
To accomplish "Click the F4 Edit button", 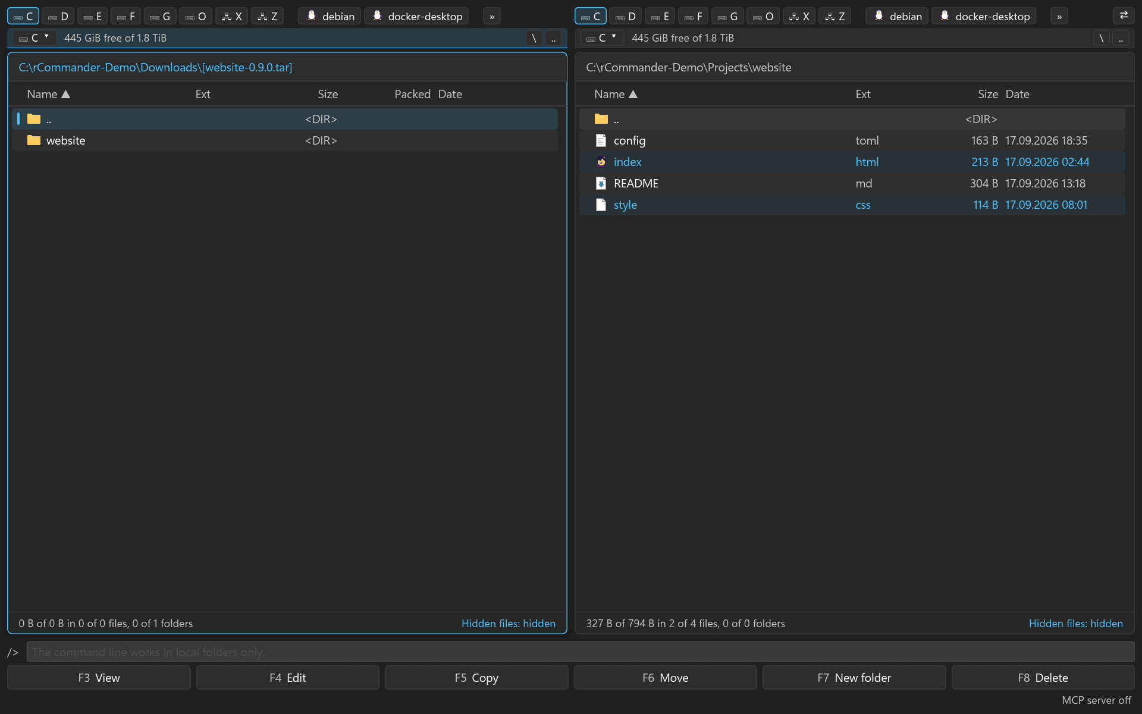I will [288, 678].
